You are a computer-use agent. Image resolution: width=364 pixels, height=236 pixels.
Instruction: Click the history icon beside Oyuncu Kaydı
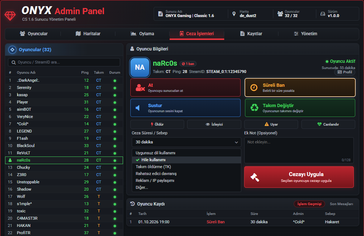point(132,204)
